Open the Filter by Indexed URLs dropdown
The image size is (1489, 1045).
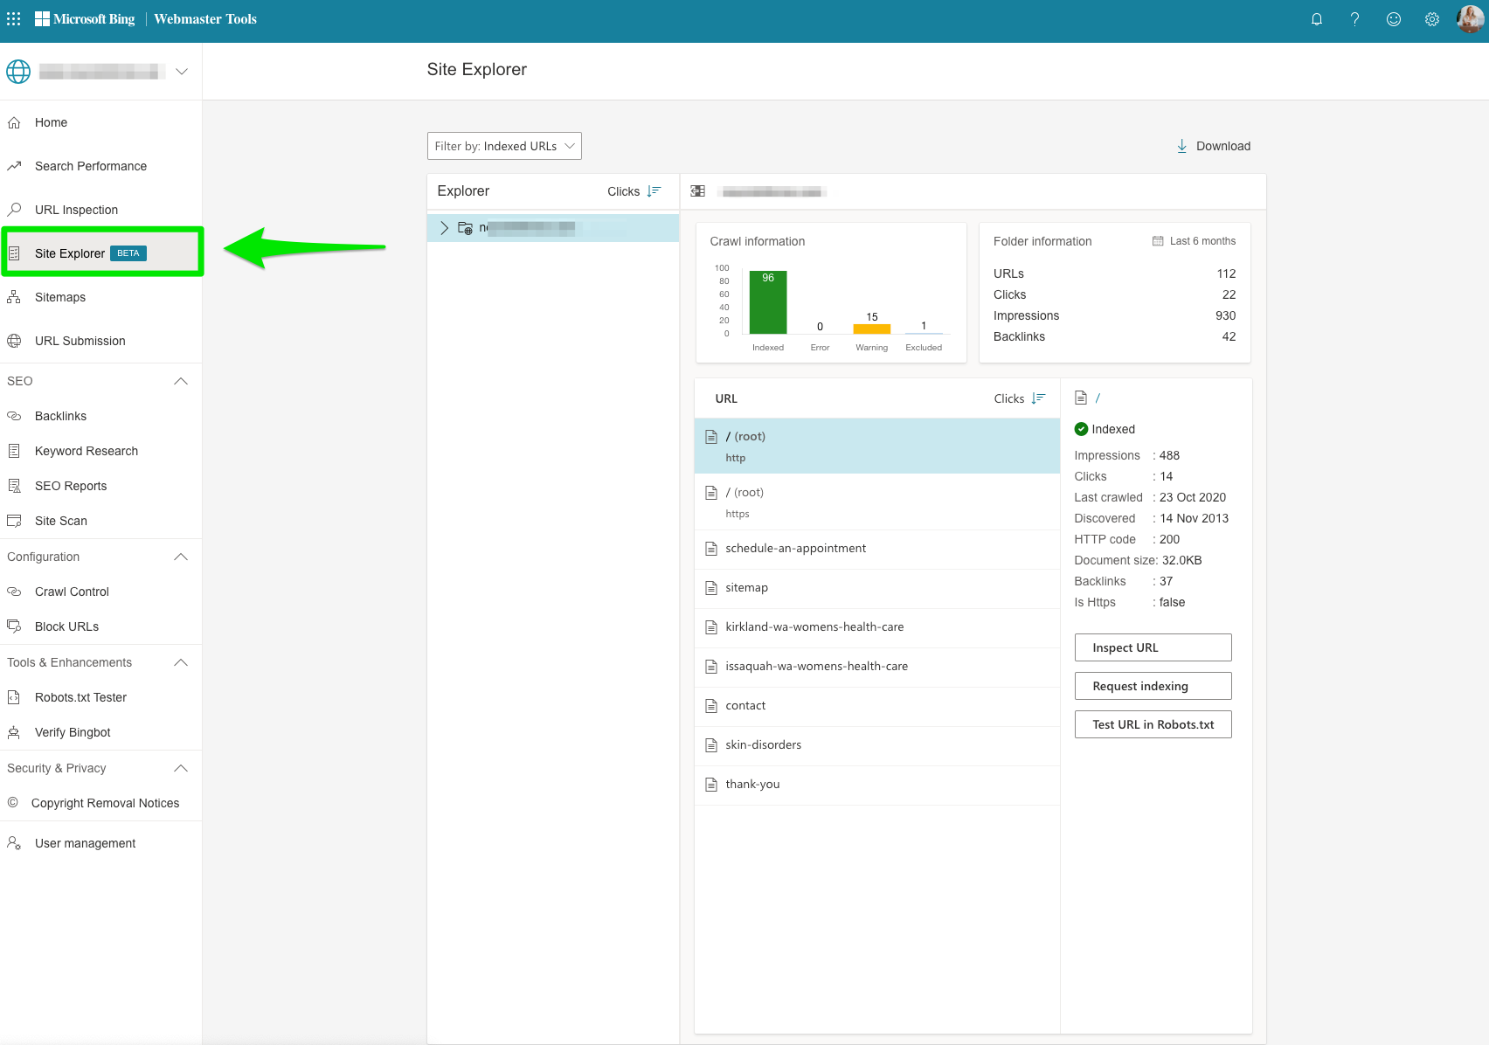click(504, 146)
